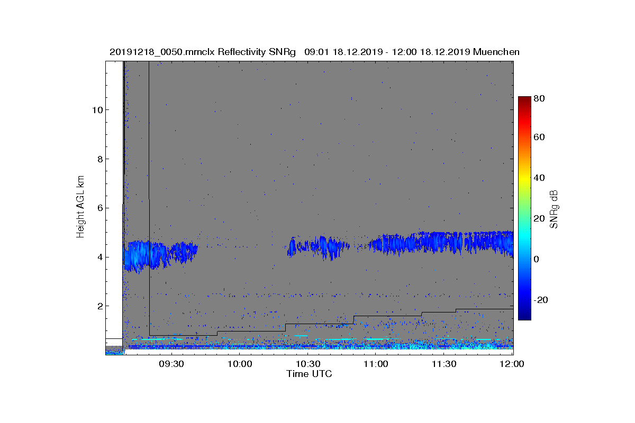Click the plot title text starting with 20191218_0050.mmclx

click(x=314, y=52)
